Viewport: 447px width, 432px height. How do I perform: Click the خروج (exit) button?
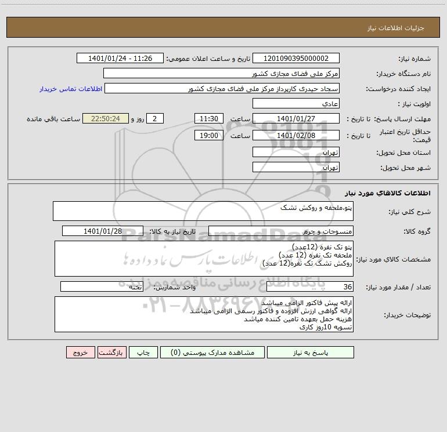click(80, 352)
